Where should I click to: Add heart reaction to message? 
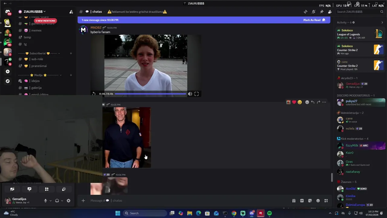294,102
